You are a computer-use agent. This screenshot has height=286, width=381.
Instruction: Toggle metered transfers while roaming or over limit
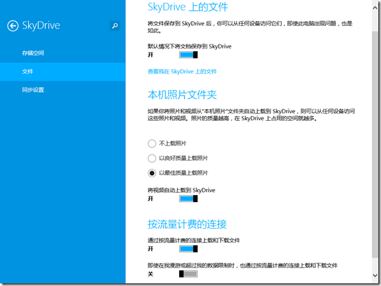tap(188, 274)
